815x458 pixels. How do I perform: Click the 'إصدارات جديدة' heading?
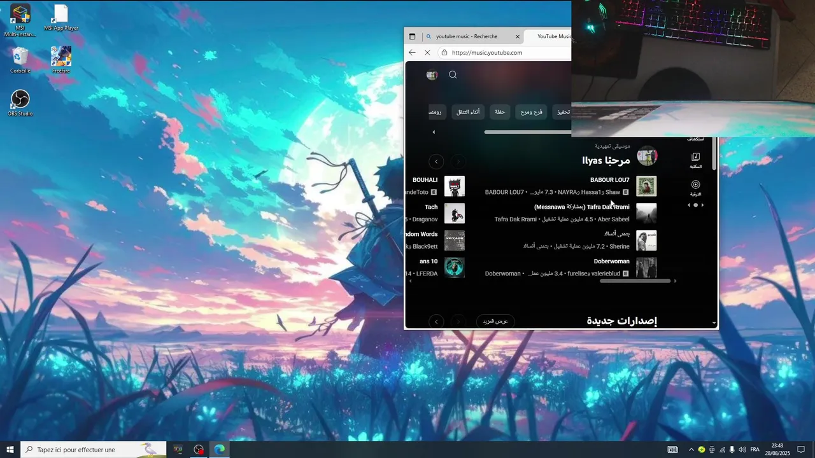[622, 321]
